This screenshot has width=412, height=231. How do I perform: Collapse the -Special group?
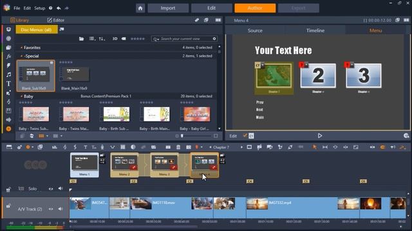click(x=21, y=56)
